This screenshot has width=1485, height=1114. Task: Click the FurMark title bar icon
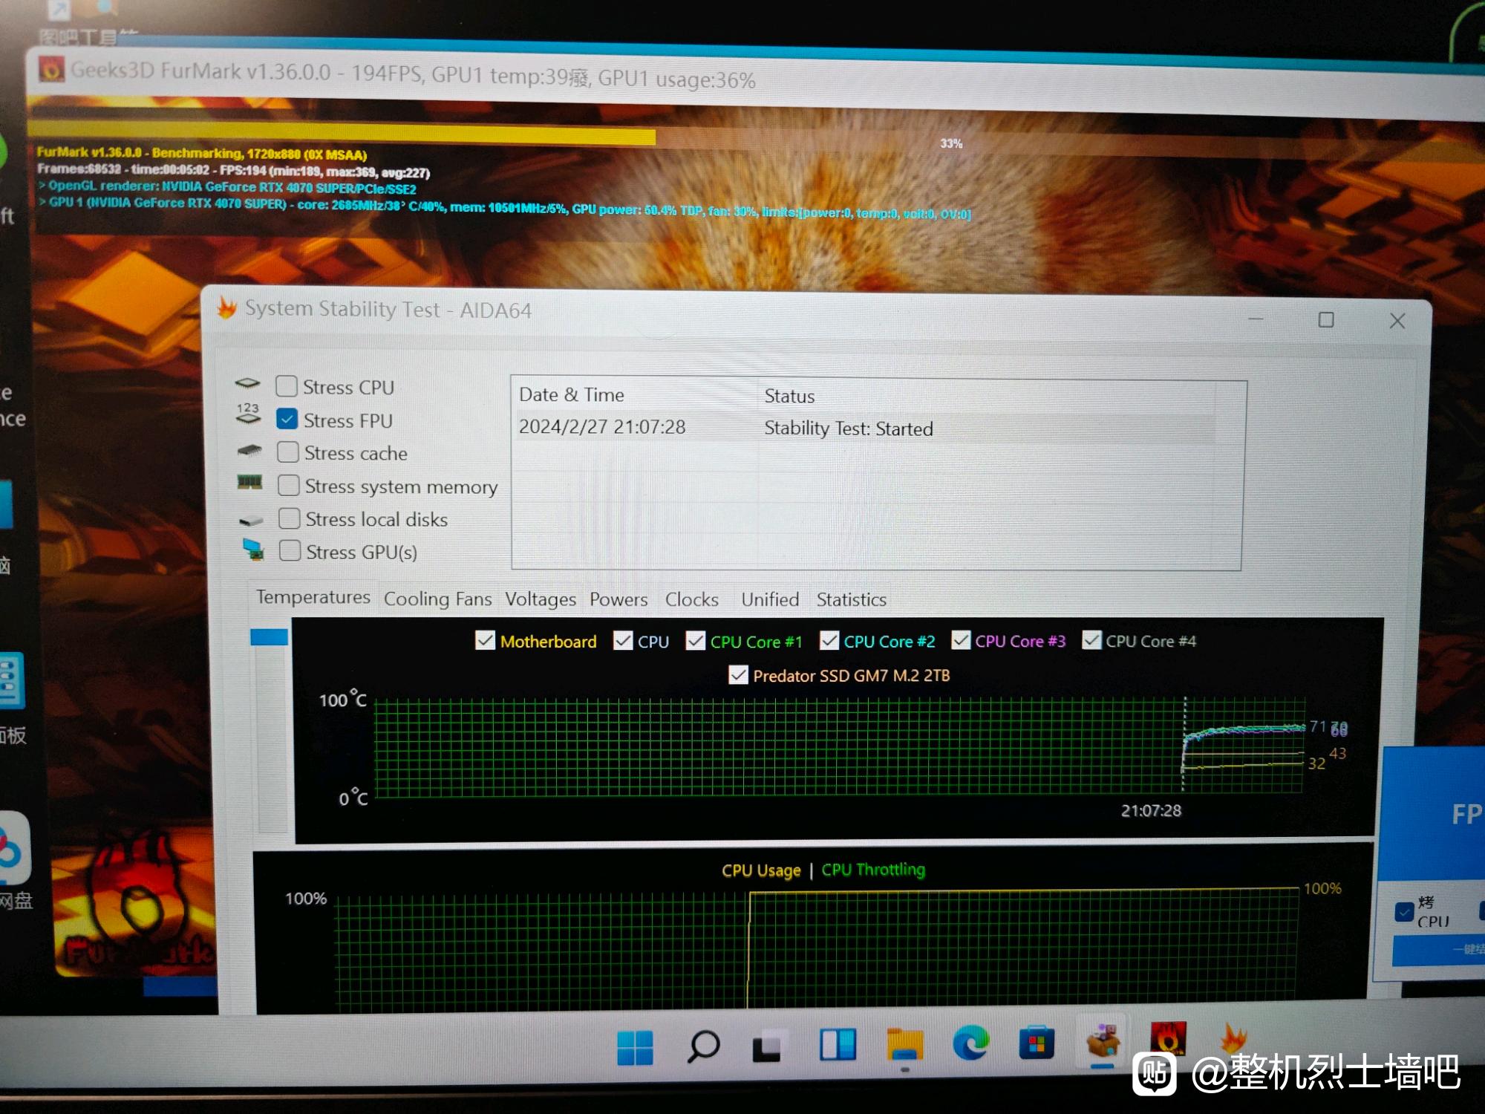pyautogui.click(x=51, y=69)
